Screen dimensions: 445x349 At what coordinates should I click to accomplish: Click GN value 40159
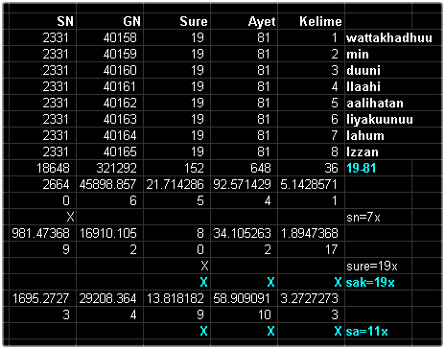point(120,54)
